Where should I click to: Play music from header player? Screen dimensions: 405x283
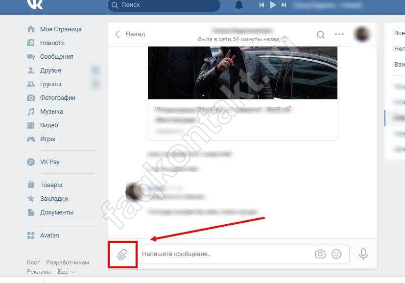273,5
